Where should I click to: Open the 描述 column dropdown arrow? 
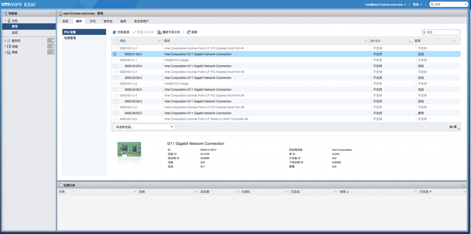366,41
